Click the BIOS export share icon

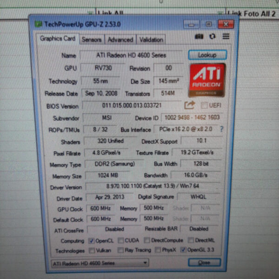coord(189,106)
